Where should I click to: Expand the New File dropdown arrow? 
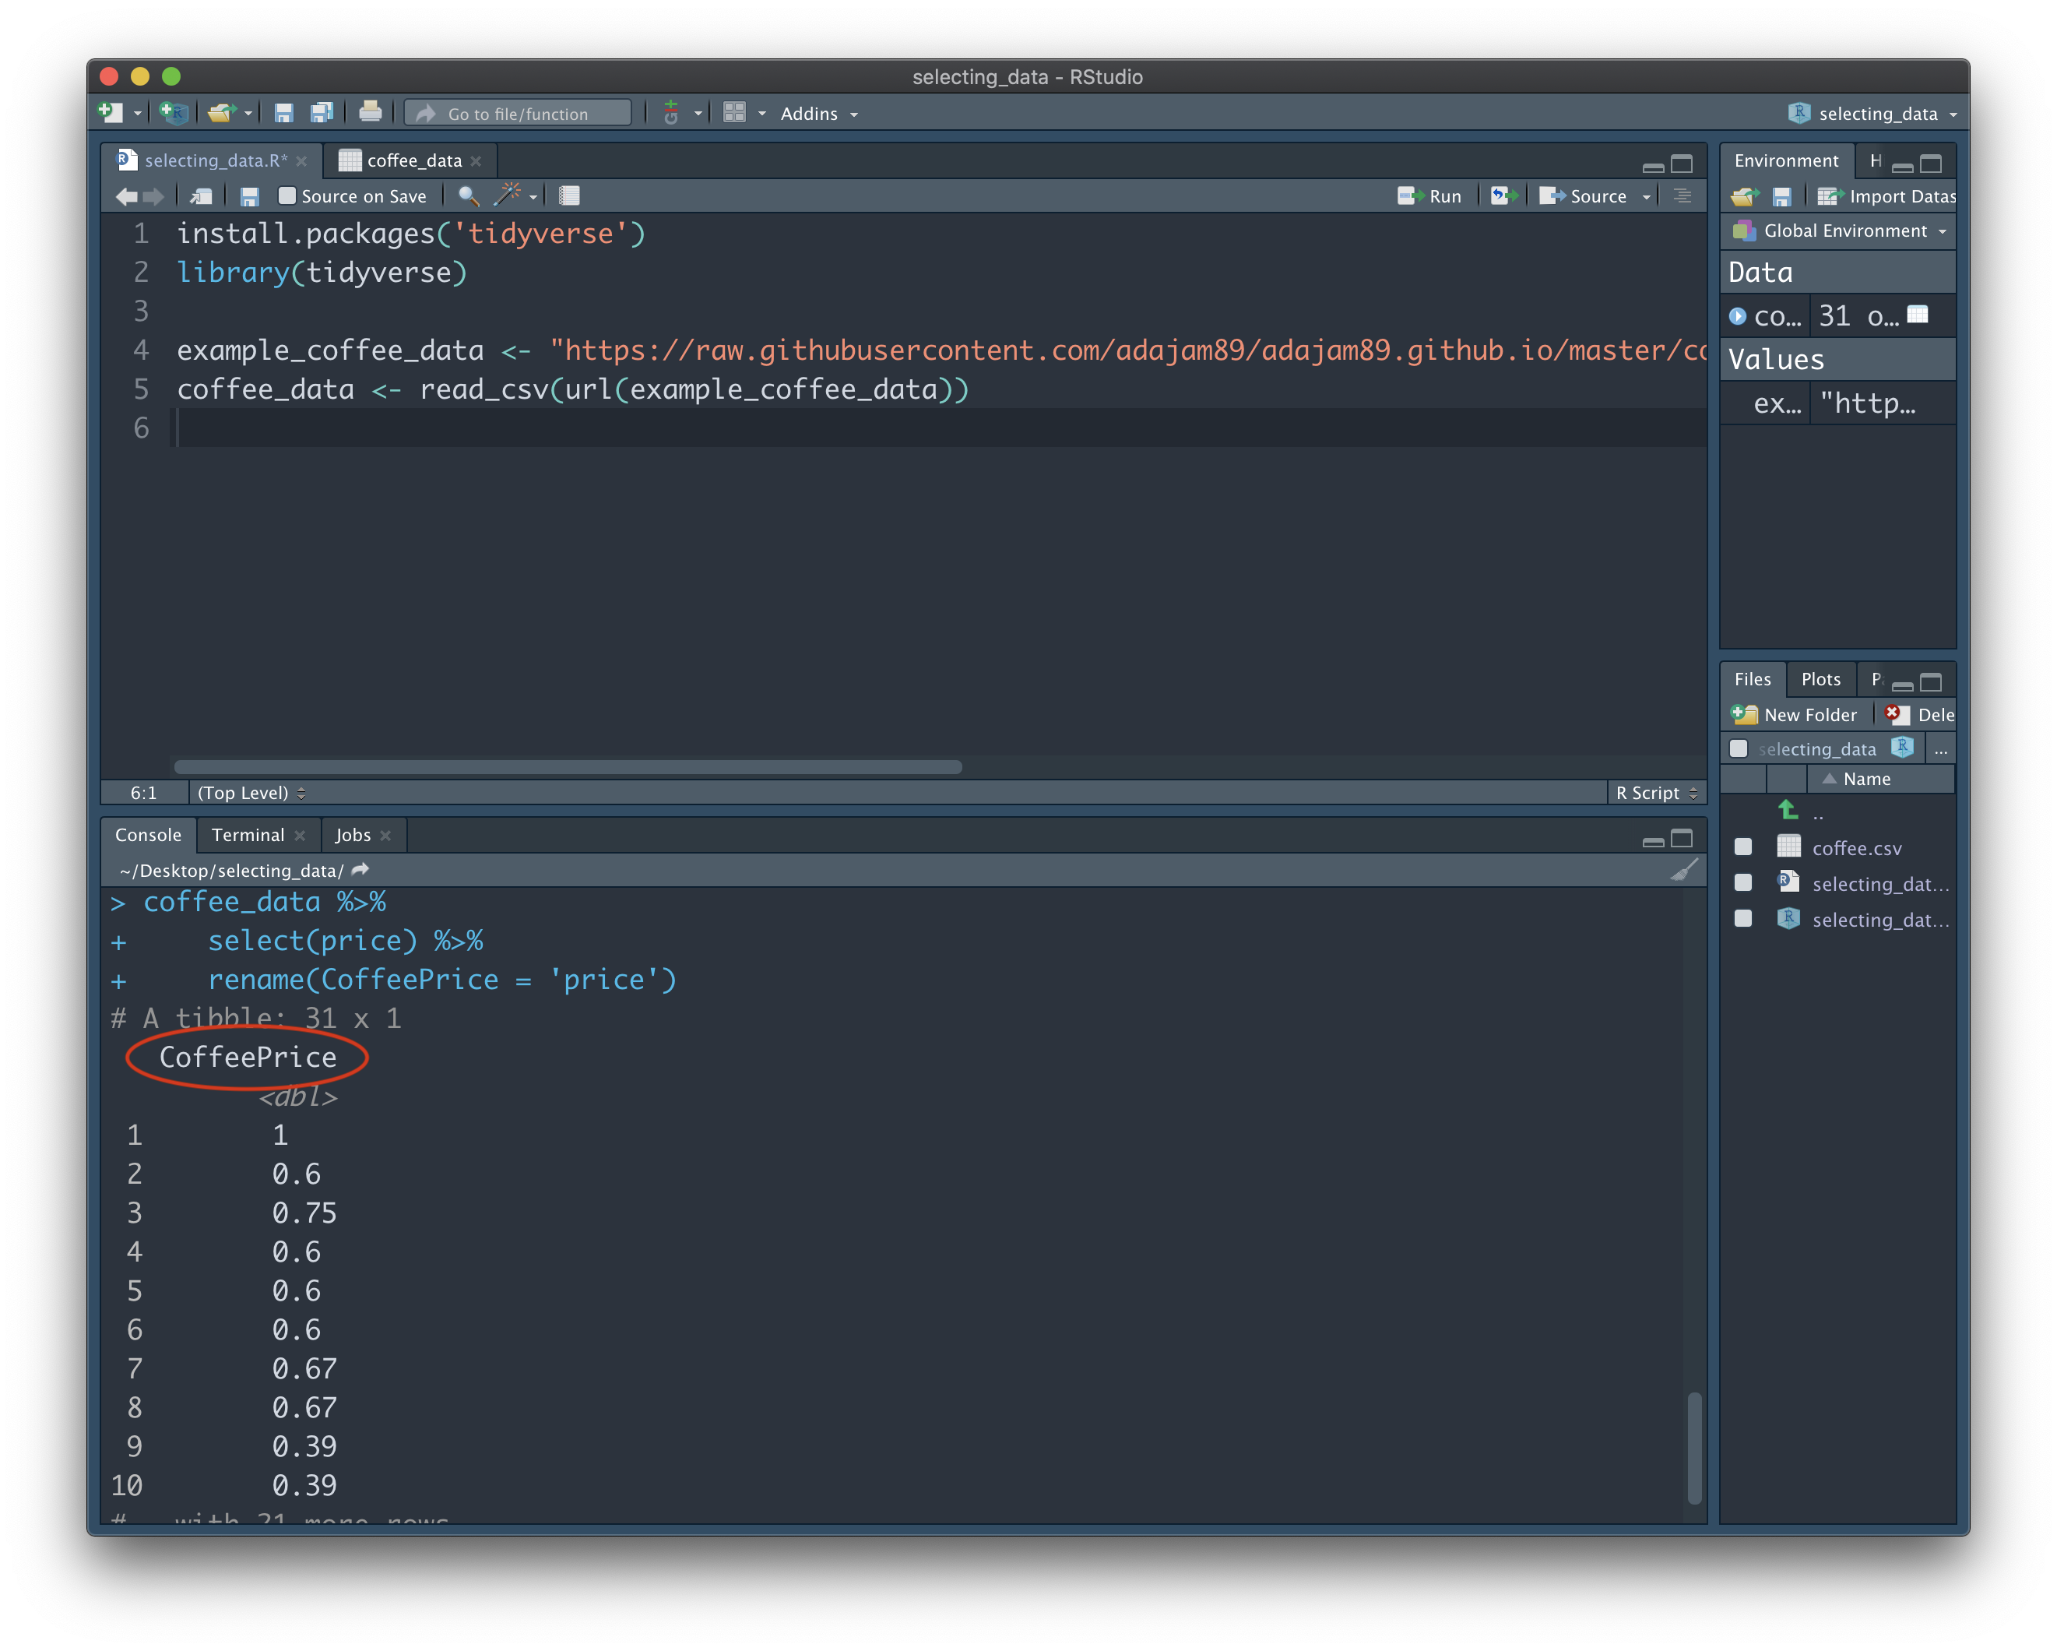pos(137,114)
